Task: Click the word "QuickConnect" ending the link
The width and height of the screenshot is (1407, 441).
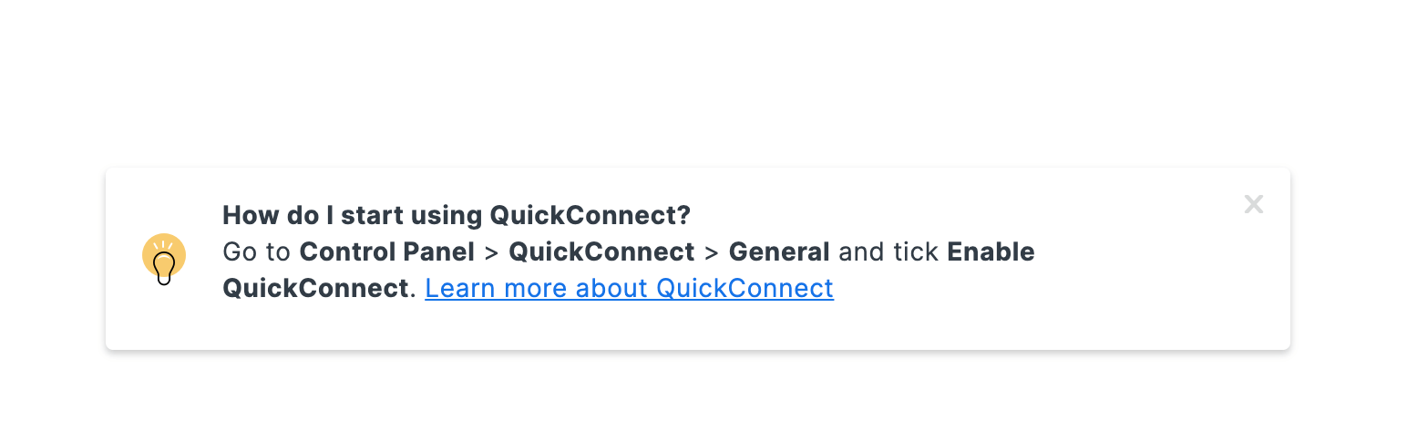Action: tap(745, 289)
